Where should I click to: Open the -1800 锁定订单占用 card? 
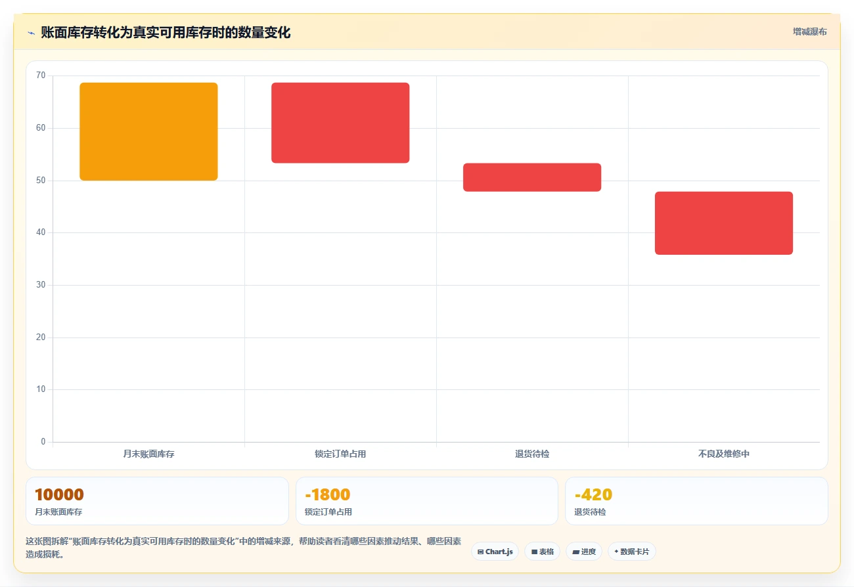point(427,501)
